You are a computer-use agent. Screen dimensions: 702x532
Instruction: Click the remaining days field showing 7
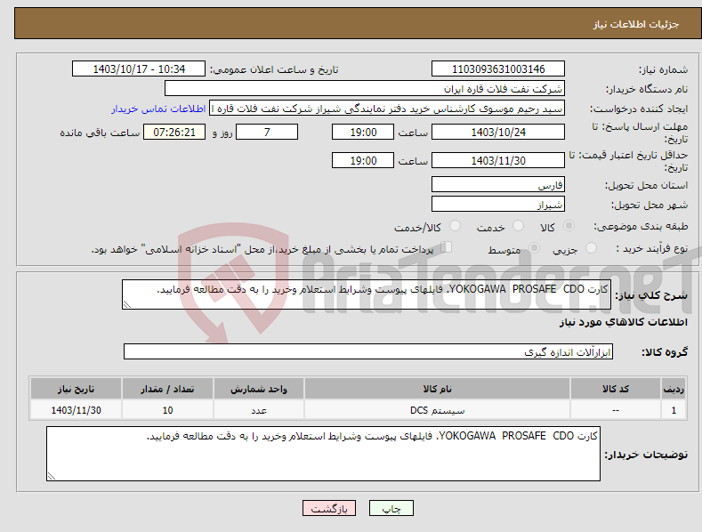(x=267, y=132)
